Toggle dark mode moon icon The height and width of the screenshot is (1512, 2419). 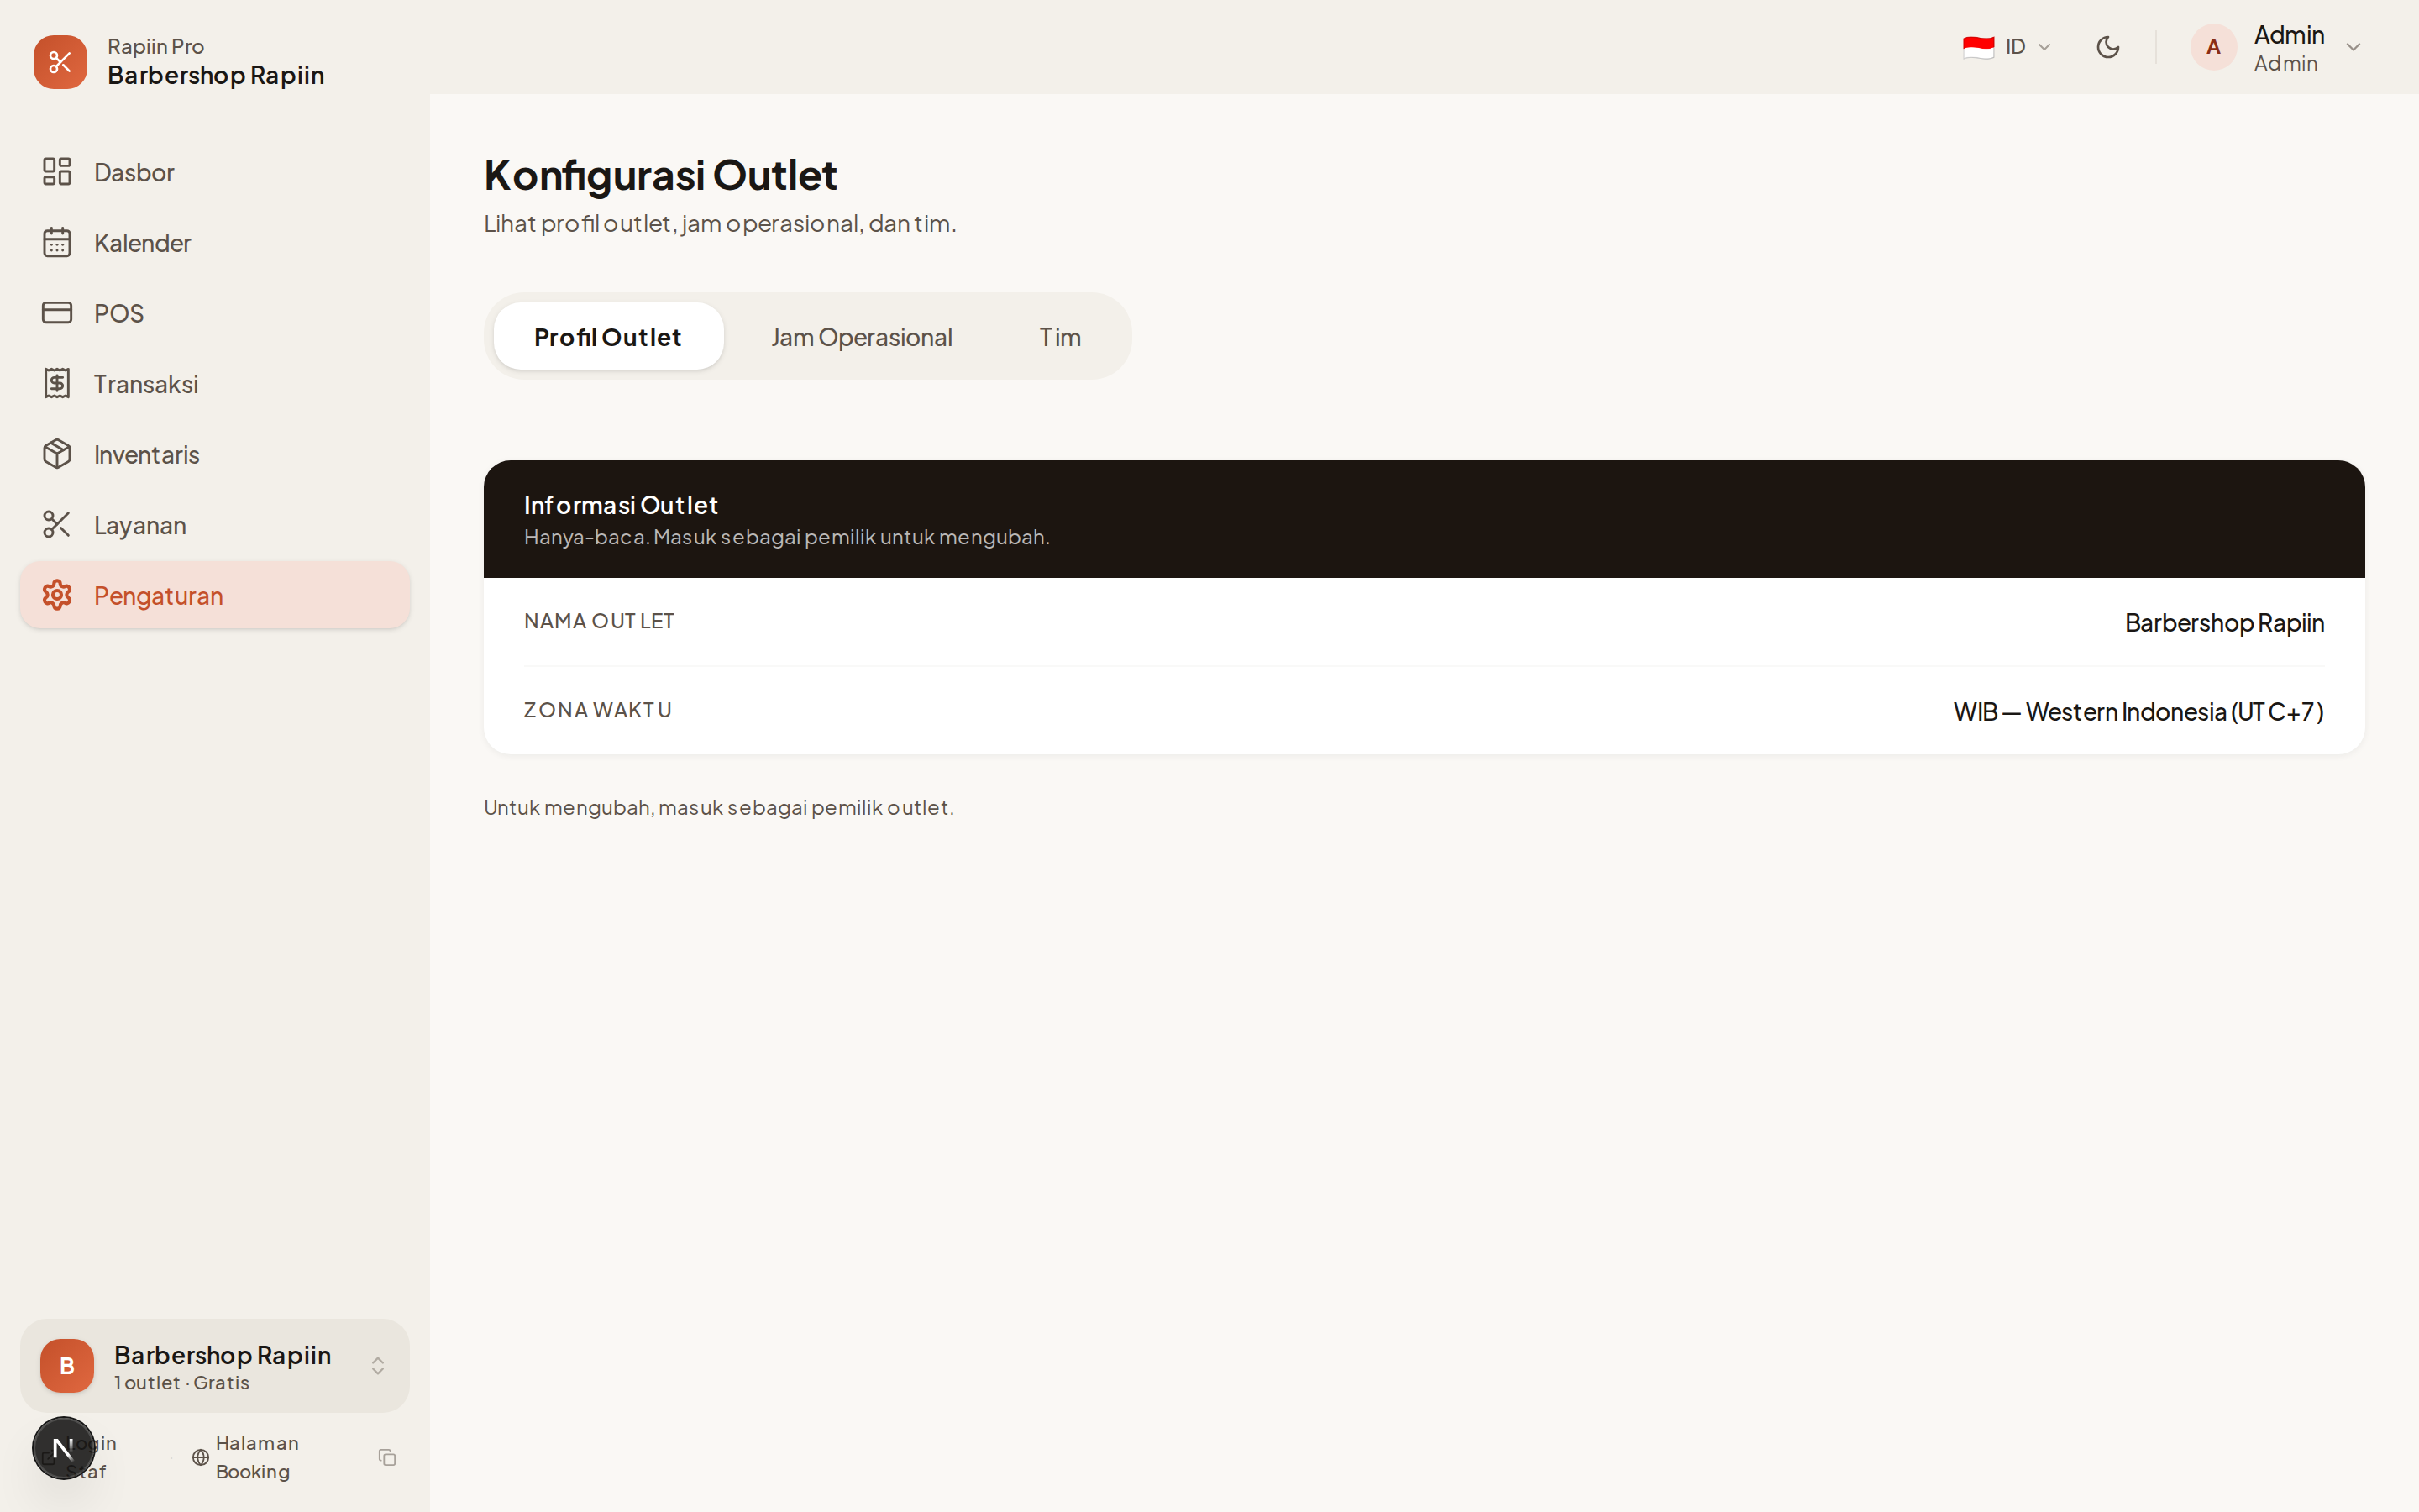tap(2108, 47)
